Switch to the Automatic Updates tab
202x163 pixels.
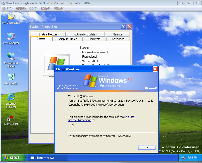click(x=85, y=34)
